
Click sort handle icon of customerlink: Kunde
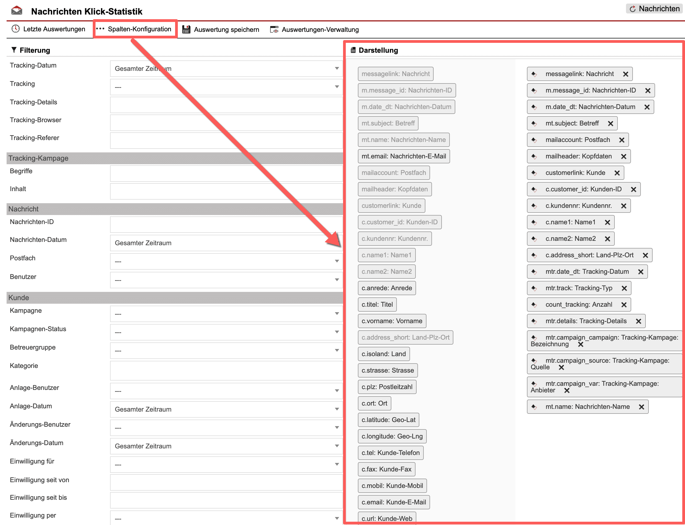point(534,173)
